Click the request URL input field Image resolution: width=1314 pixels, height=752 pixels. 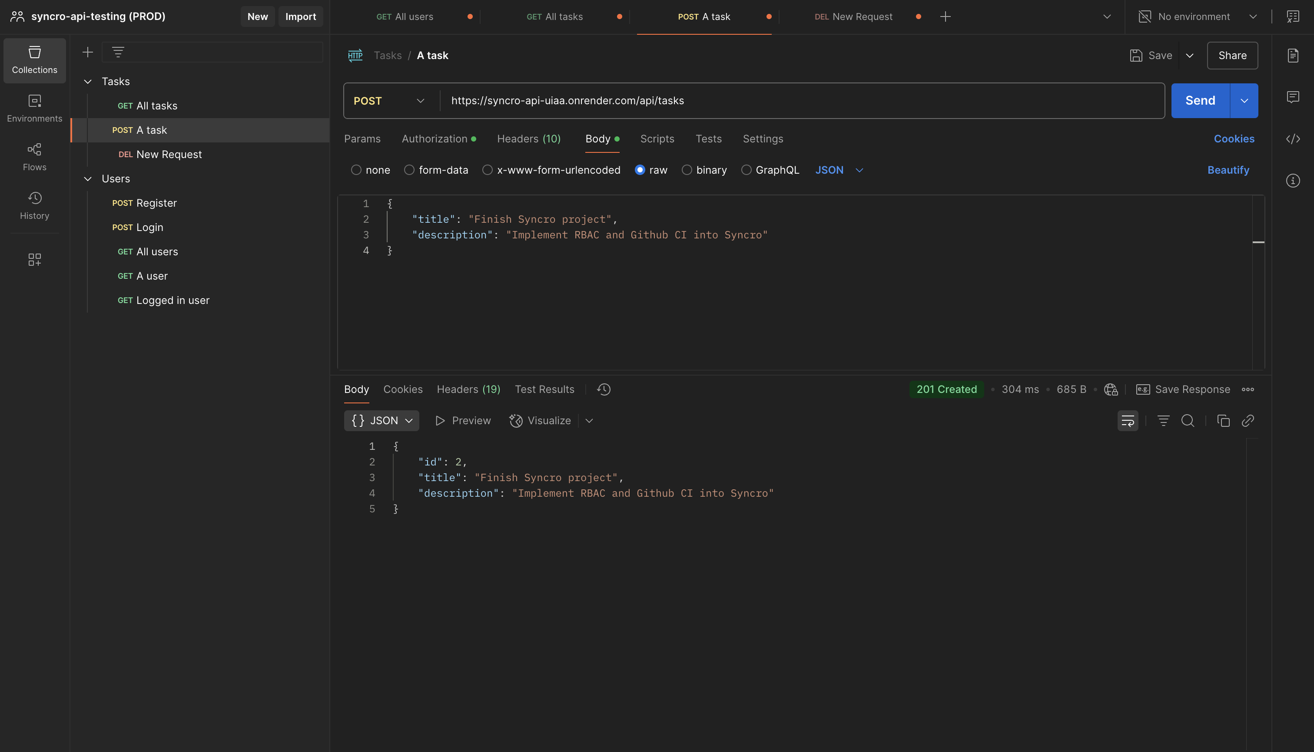tap(802, 101)
